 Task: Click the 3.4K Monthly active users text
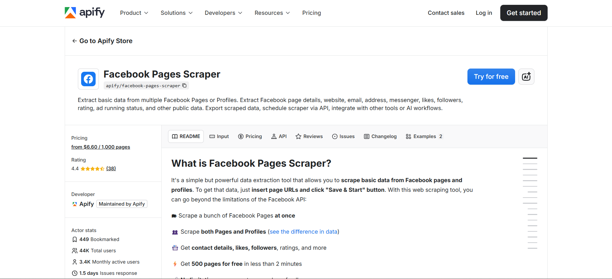tap(109, 262)
